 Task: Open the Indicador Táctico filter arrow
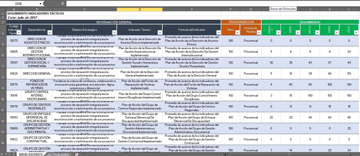click(x=160, y=33)
